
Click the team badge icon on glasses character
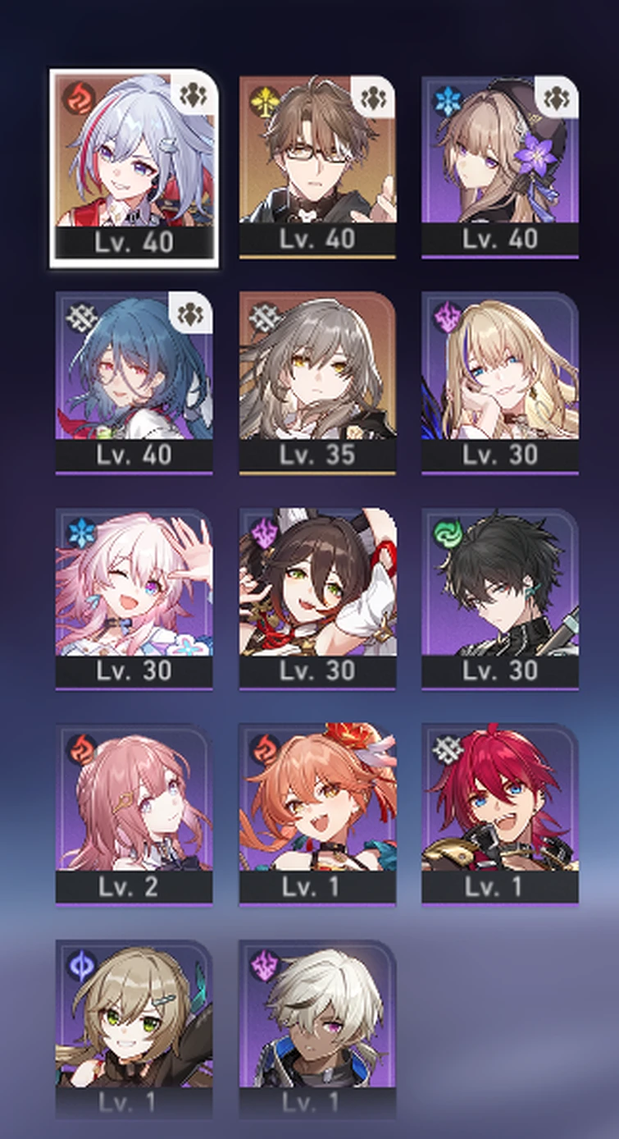pos(374,98)
